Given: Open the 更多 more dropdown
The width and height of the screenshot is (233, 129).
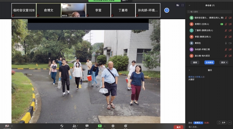Looking at the screenshot, I should (224, 62).
